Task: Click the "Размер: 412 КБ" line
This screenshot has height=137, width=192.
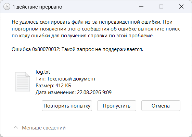Action: point(53,86)
